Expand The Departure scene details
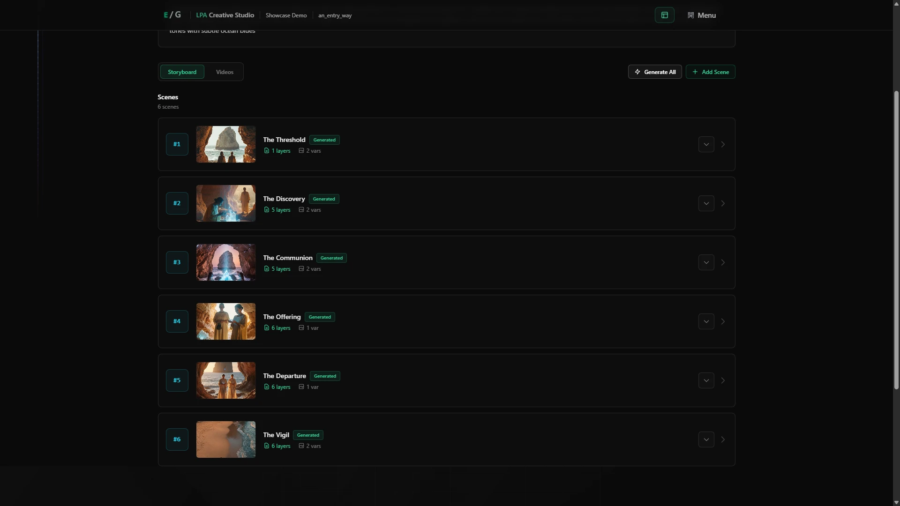This screenshot has width=900, height=506. pyautogui.click(x=706, y=380)
